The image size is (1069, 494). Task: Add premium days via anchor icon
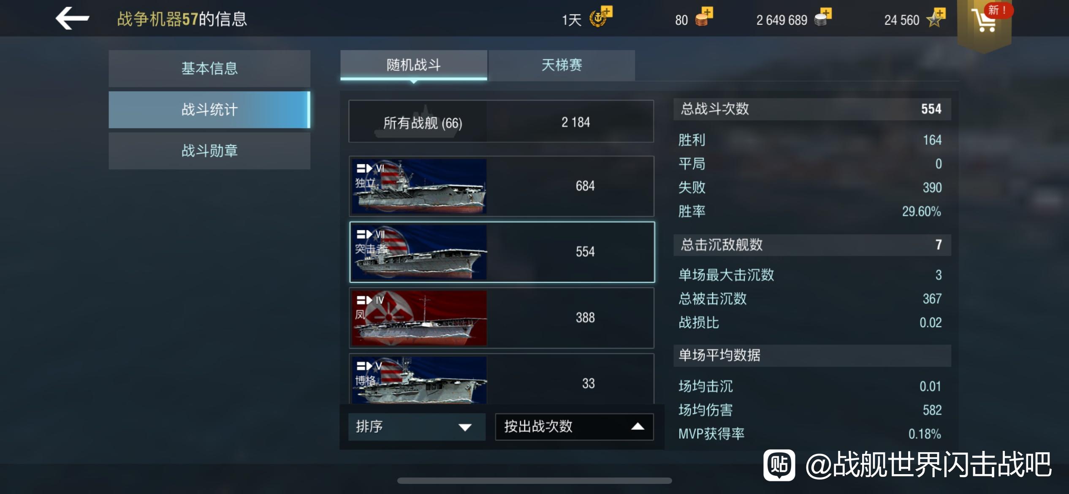[x=600, y=17]
